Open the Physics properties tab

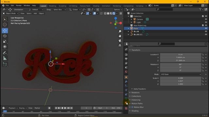[126, 90]
